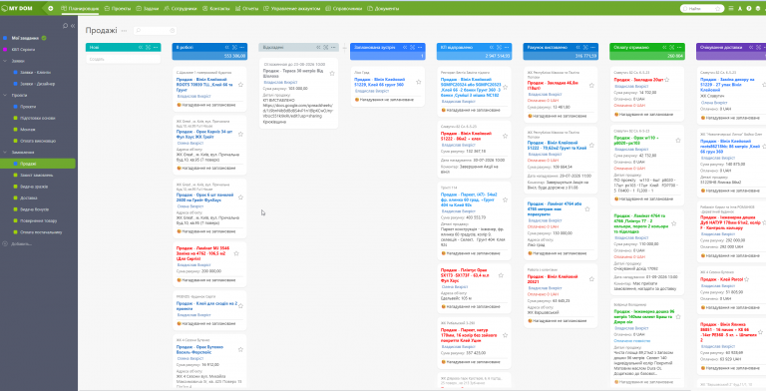Viewport: 766px width, 391px height.
Task: Collapse the Замовлення group in sidebar
Action: click(5, 153)
